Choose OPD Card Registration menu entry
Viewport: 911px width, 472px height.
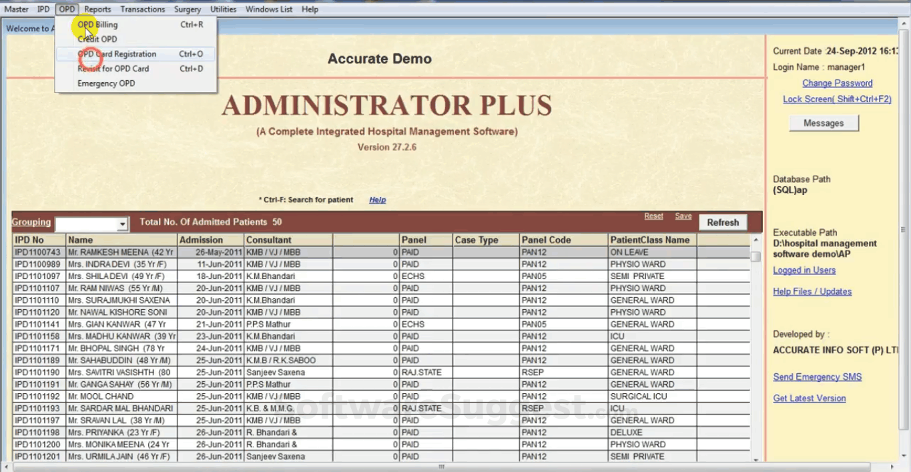coord(115,54)
